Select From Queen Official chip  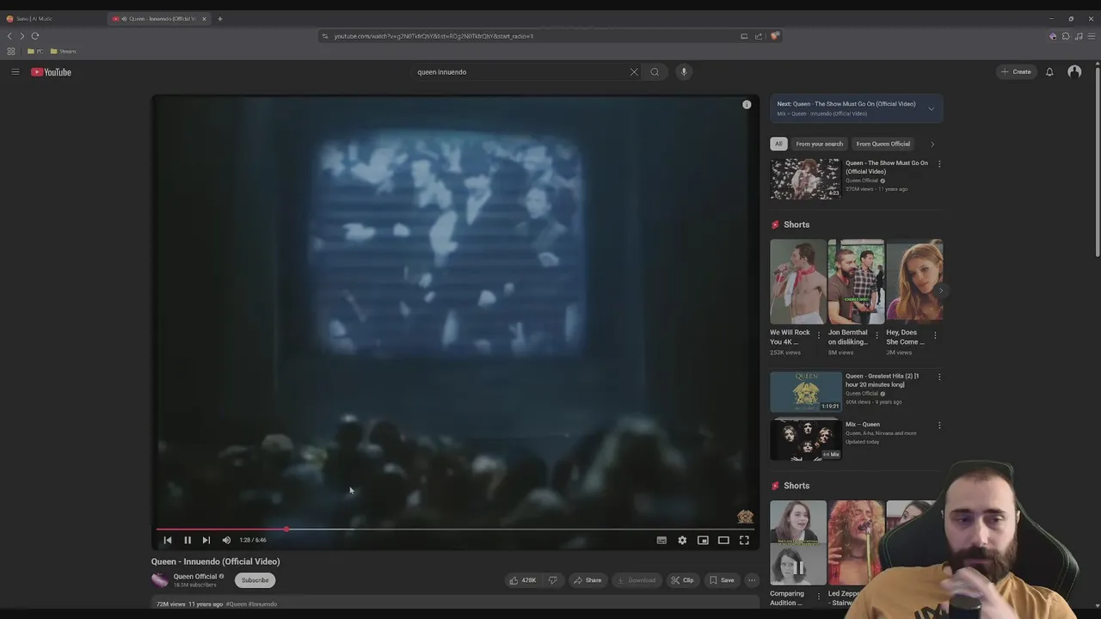pyautogui.click(x=883, y=144)
